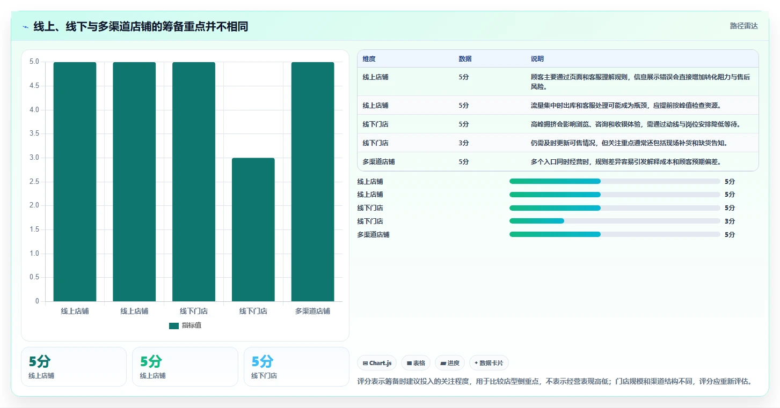This screenshot has width=780, height=408.
Task: Select the 表格 chip
Action: pos(416,363)
